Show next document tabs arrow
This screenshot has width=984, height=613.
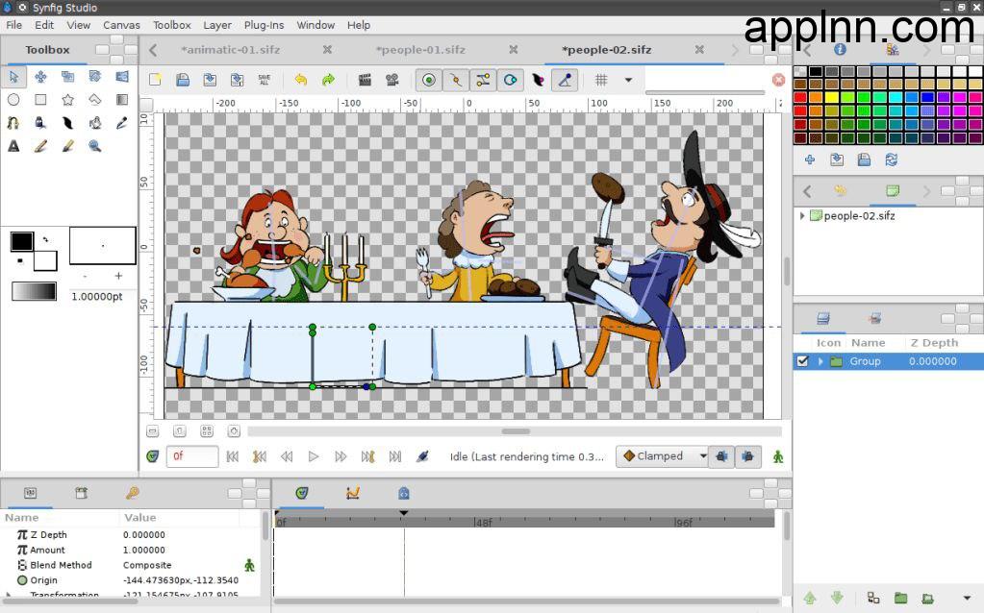(x=735, y=50)
